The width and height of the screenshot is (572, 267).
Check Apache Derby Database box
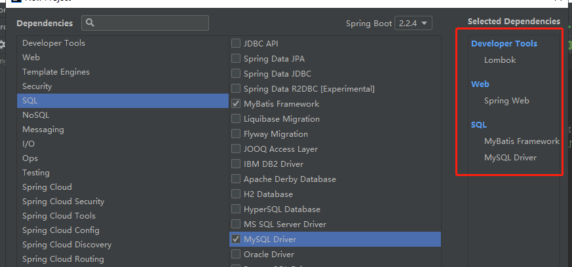(x=236, y=179)
